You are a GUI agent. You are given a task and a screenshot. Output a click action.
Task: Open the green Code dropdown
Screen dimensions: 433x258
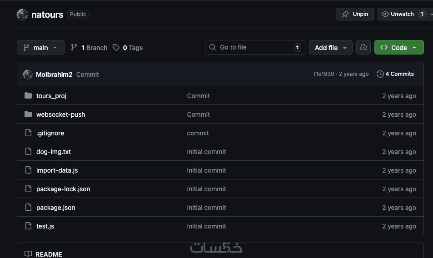tap(398, 47)
